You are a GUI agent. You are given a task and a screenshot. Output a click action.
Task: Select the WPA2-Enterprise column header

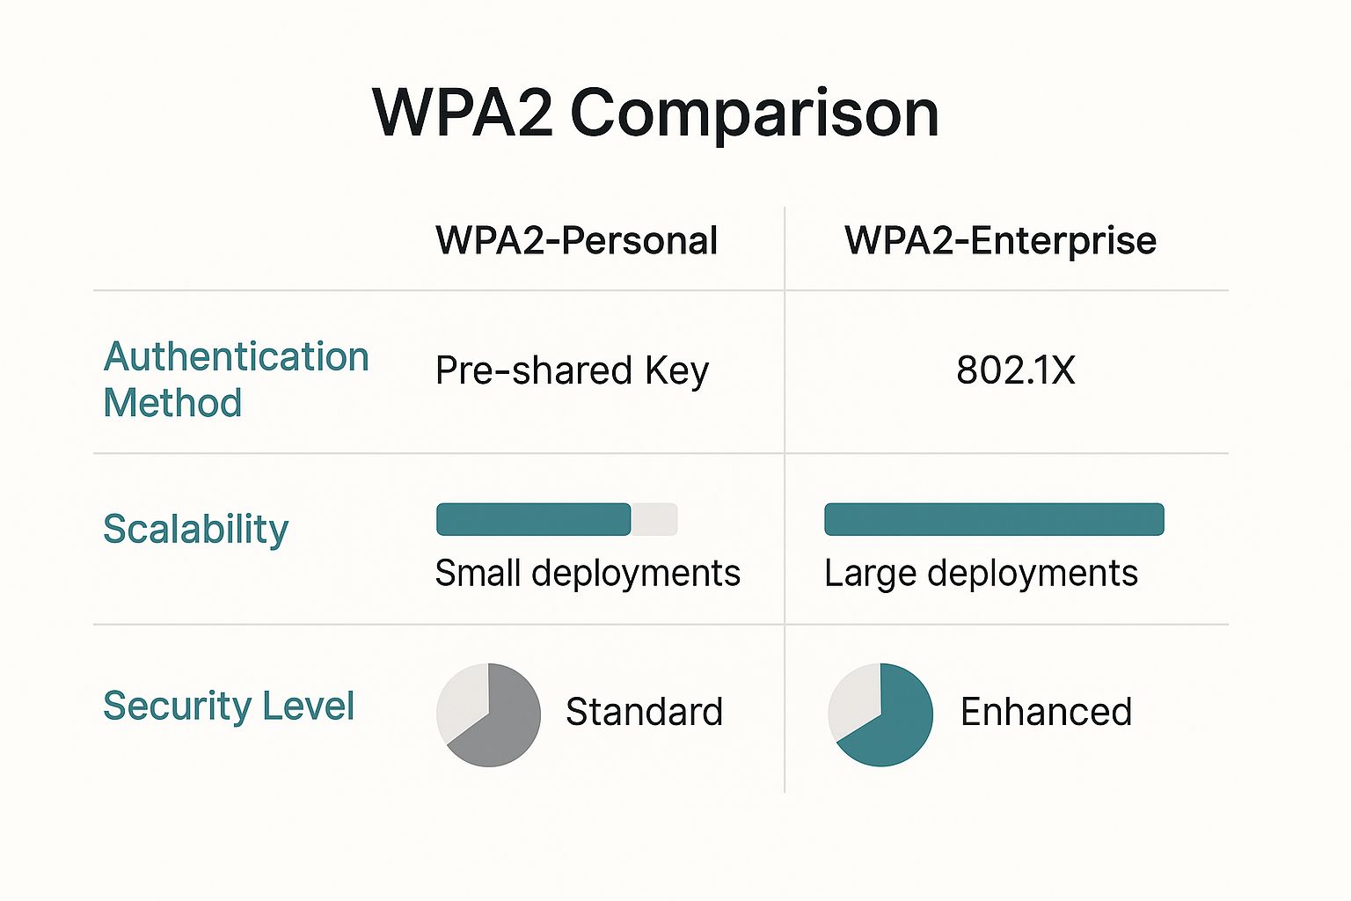click(x=1000, y=240)
